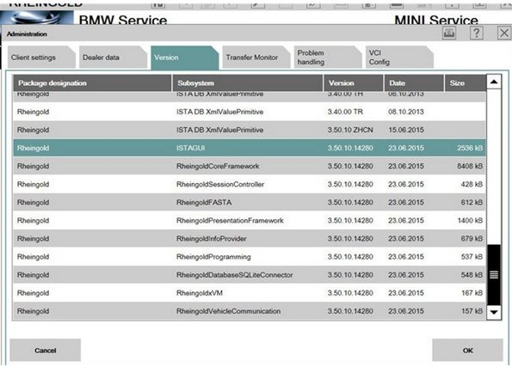Click the 537 kB size value

point(472,257)
